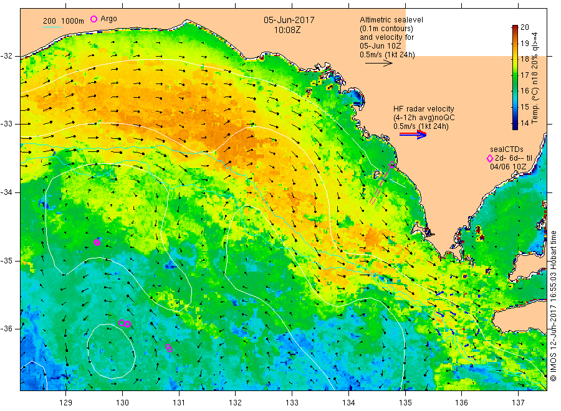Click the -35 latitude axis label
The image size is (561, 411).
tap(6, 260)
